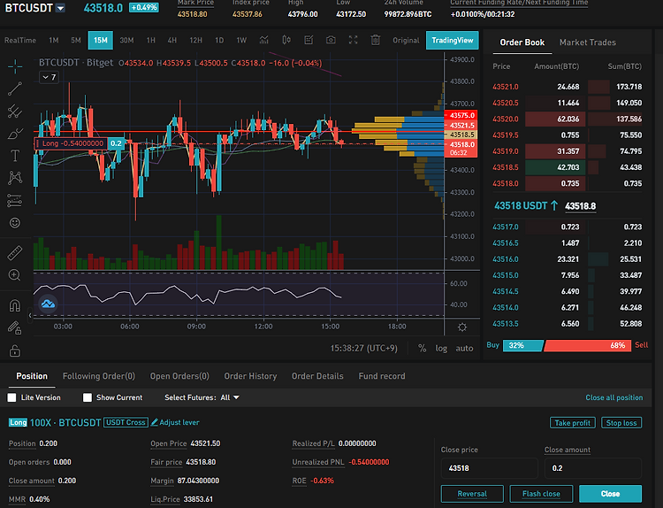The height and width of the screenshot is (508, 663).
Task: Open candlestick chart type selector
Action: pos(286,40)
